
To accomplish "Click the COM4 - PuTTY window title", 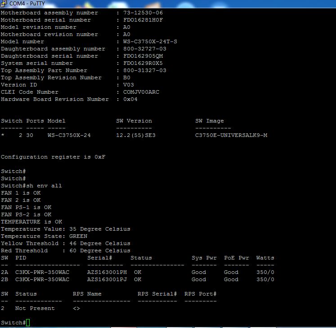I will coord(27,4).
